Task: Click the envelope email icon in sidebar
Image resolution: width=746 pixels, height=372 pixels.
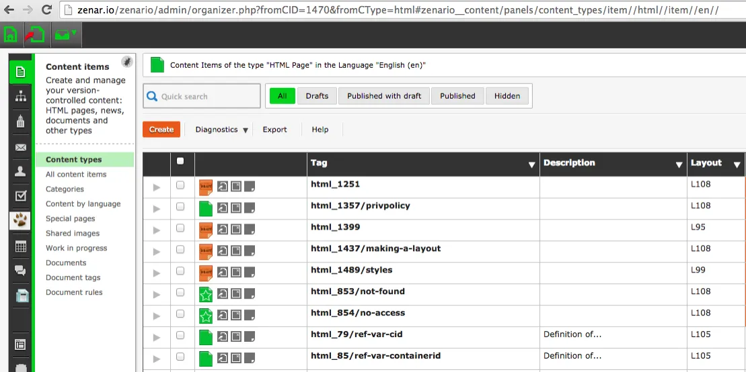Action: 20,147
